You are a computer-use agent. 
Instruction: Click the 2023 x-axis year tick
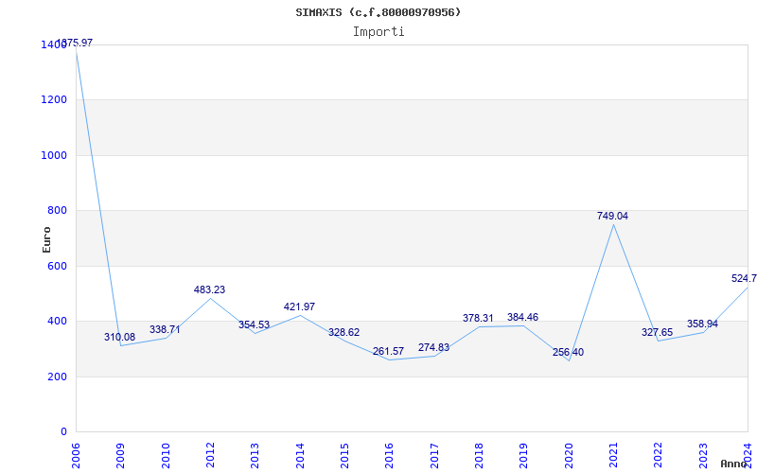[x=703, y=456]
